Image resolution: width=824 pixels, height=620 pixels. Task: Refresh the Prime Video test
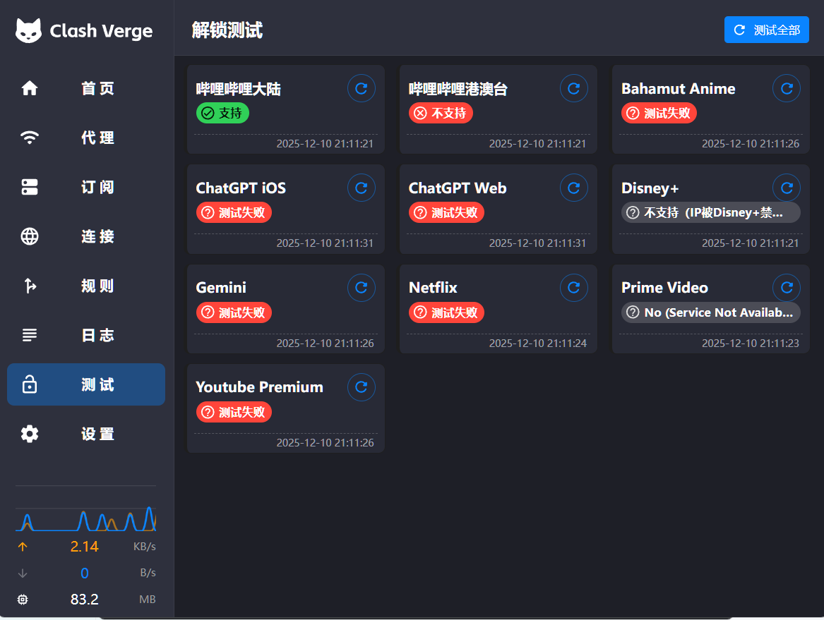[786, 287]
